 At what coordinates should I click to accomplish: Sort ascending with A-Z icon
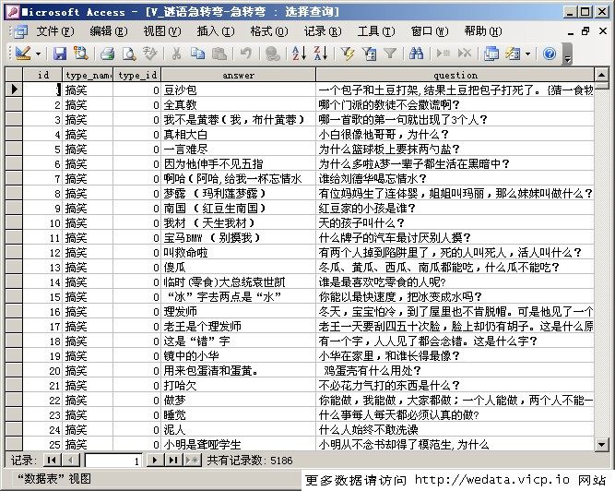tap(300, 54)
